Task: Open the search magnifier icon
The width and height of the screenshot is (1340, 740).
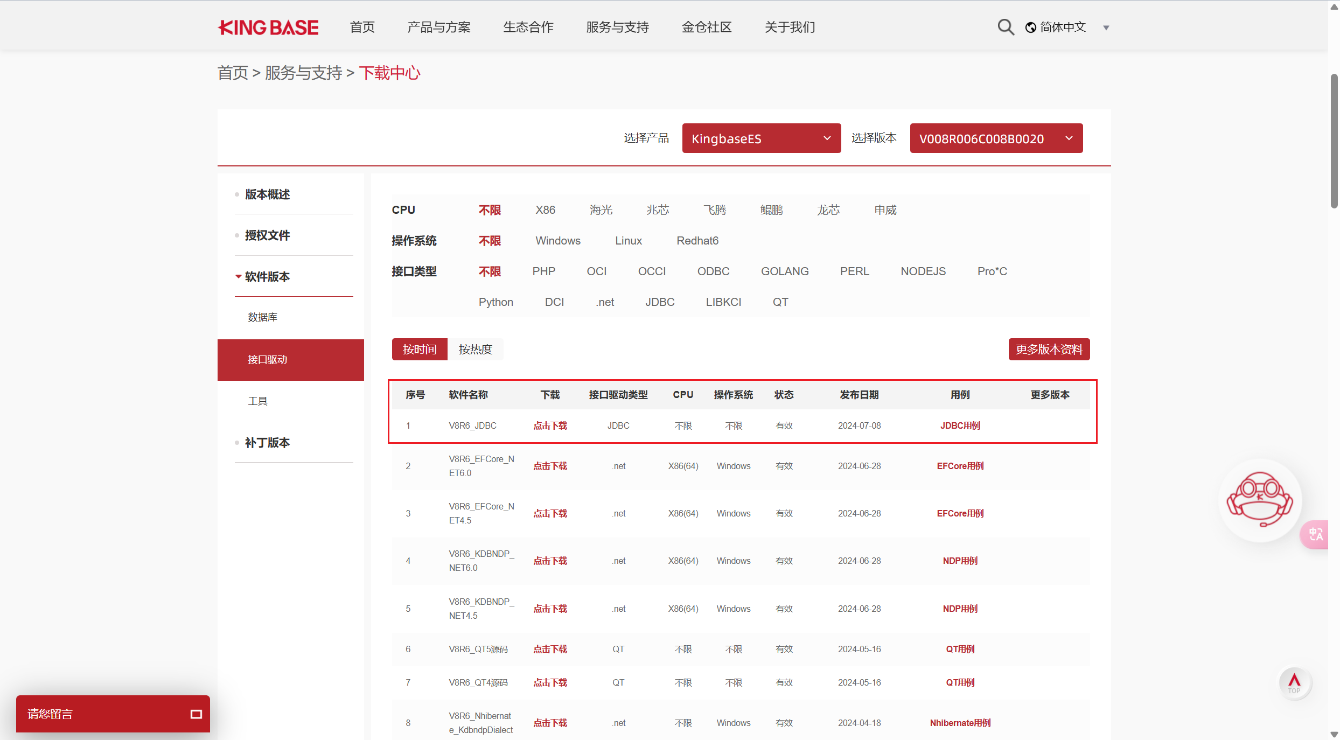Action: click(1006, 27)
